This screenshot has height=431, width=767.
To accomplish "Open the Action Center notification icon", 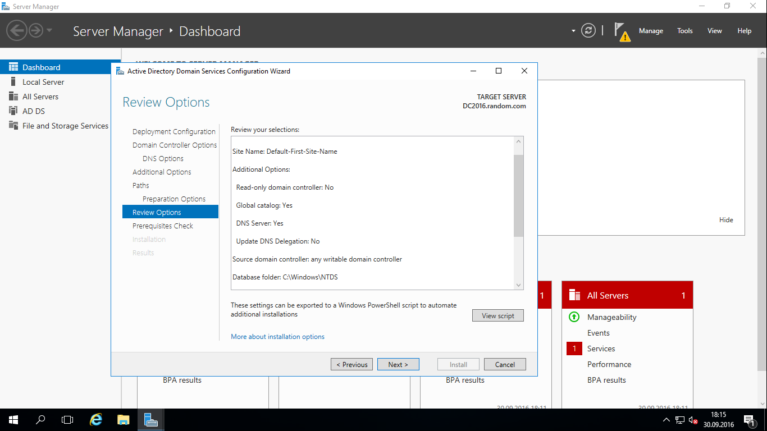I will point(750,420).
